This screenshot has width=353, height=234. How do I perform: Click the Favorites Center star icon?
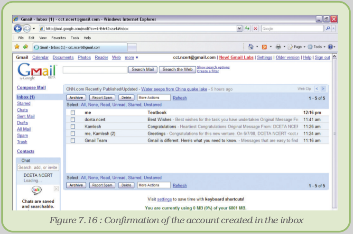coord(17,47)
